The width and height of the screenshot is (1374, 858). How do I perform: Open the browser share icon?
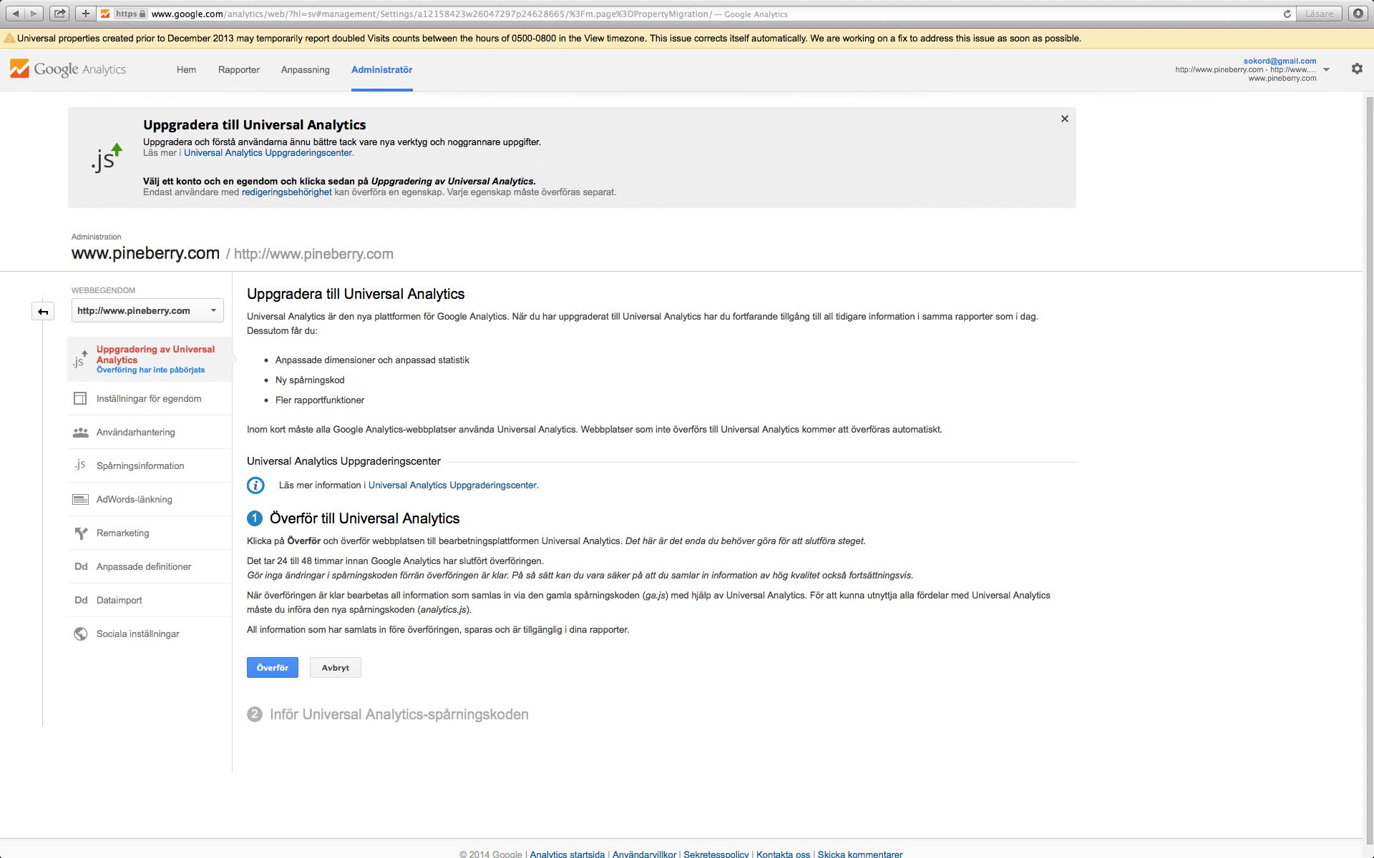point(59,14)
